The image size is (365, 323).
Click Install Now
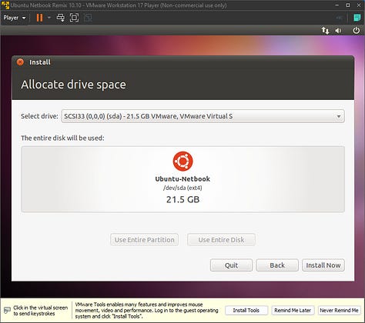(323, 265)
